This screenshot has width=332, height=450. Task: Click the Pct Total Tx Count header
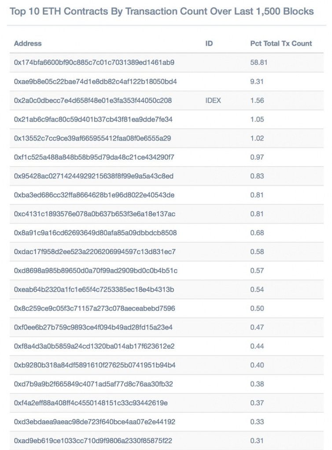click(281, 44)
